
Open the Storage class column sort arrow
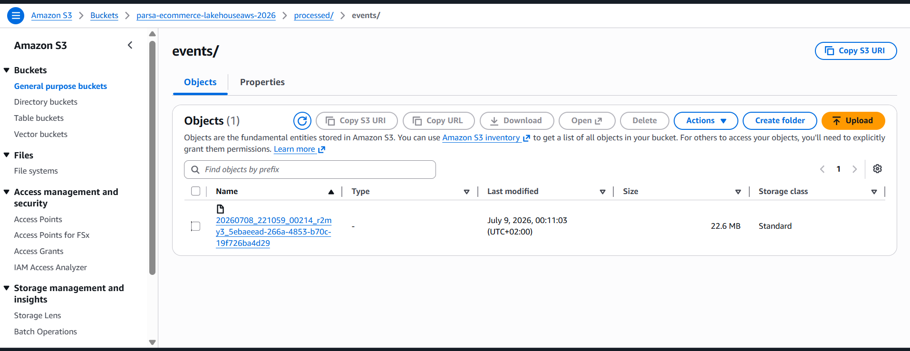click(874, 192)
